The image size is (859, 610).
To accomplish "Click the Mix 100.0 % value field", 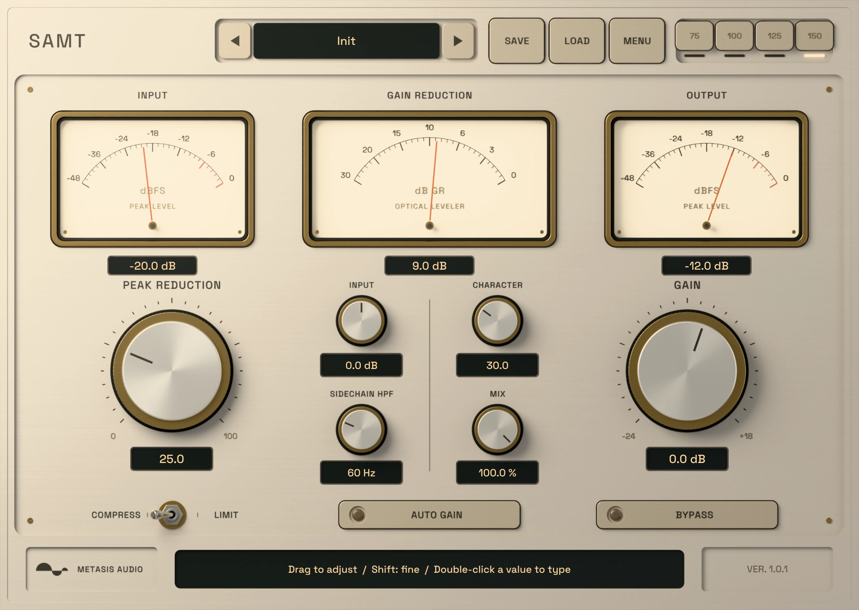I will (x=497, y=473).
